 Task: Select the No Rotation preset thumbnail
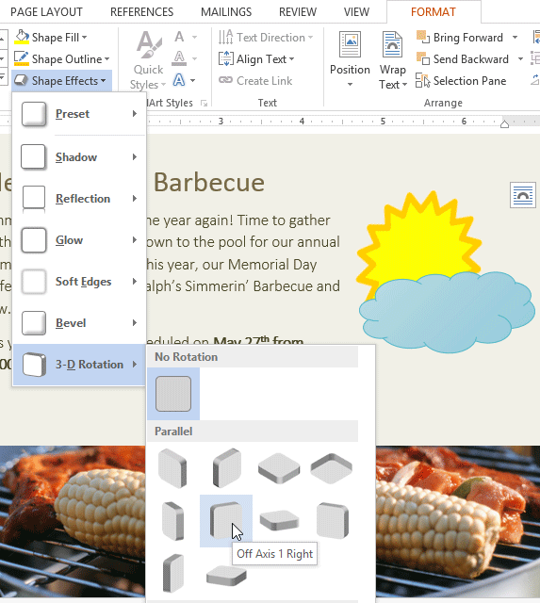click(x=173, y=394)
